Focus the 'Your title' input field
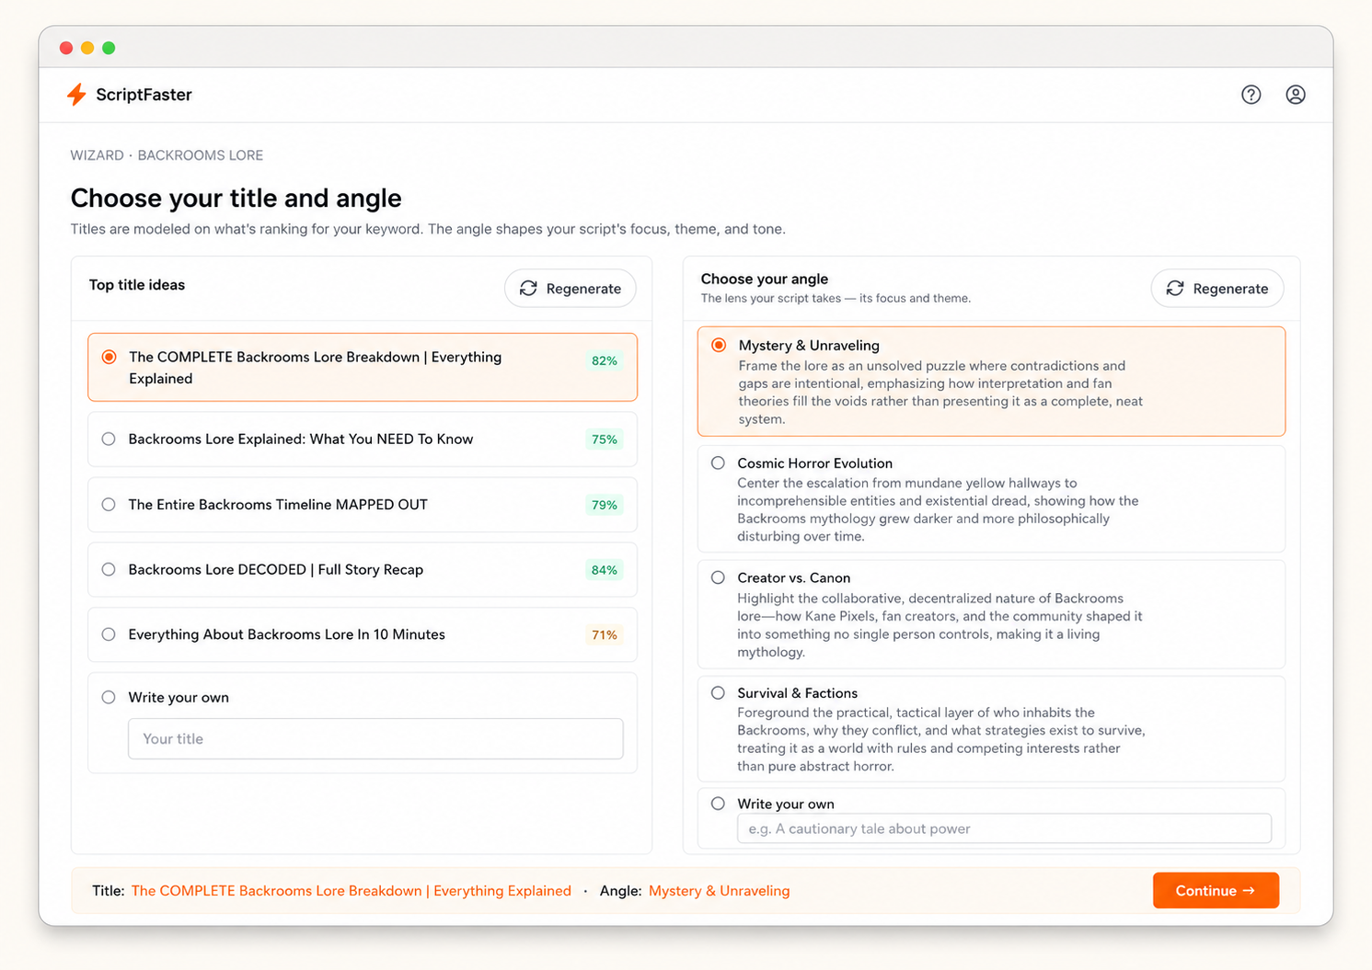The width and height of the screenshot is (1372, 970). [x=375, y=739]
